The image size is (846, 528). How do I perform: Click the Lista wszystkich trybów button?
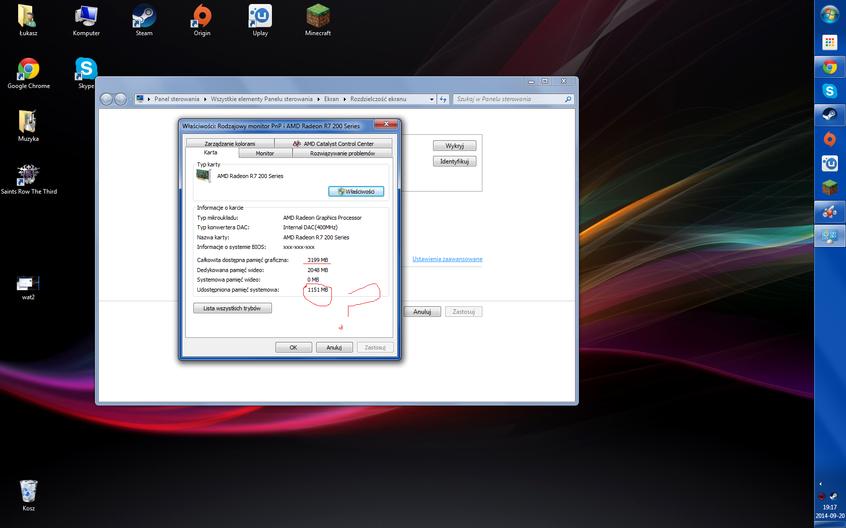coord(232,308)
